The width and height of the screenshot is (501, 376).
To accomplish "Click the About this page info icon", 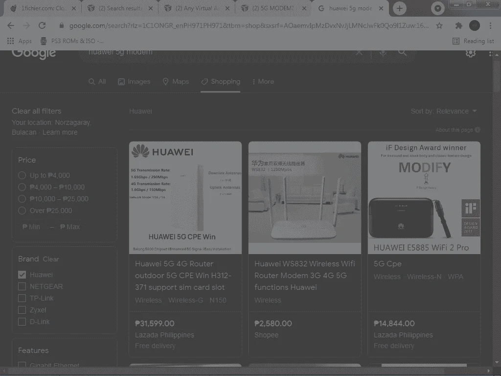I will click(478, 130).
